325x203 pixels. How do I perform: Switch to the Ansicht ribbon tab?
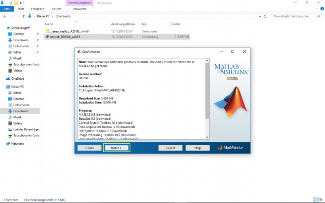57,9
